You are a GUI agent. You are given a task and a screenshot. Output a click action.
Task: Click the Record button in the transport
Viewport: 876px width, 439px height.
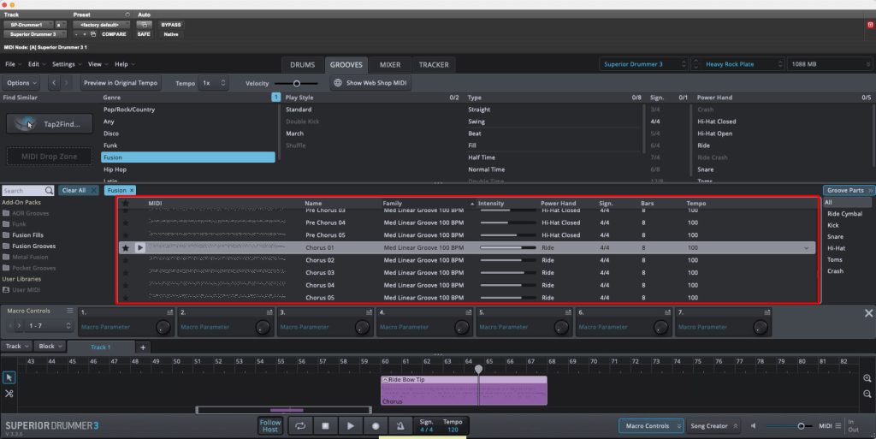[375, 425]
